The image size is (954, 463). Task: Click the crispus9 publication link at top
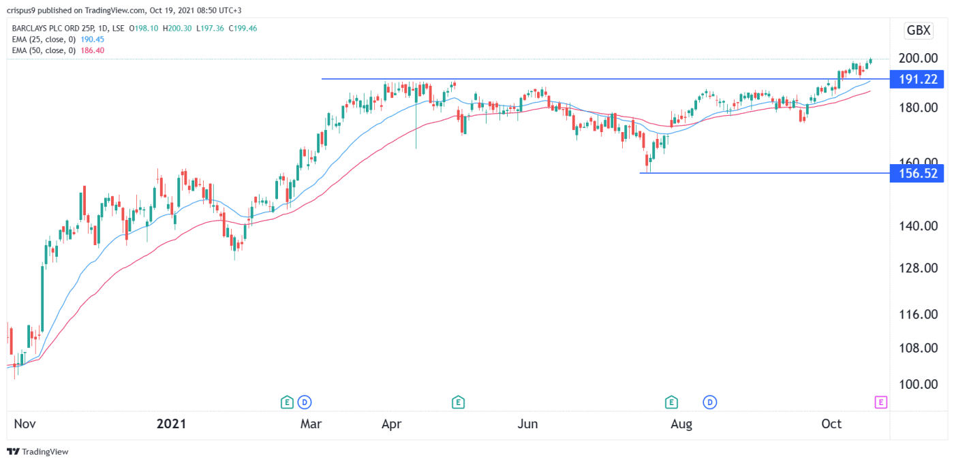point(20,10)
